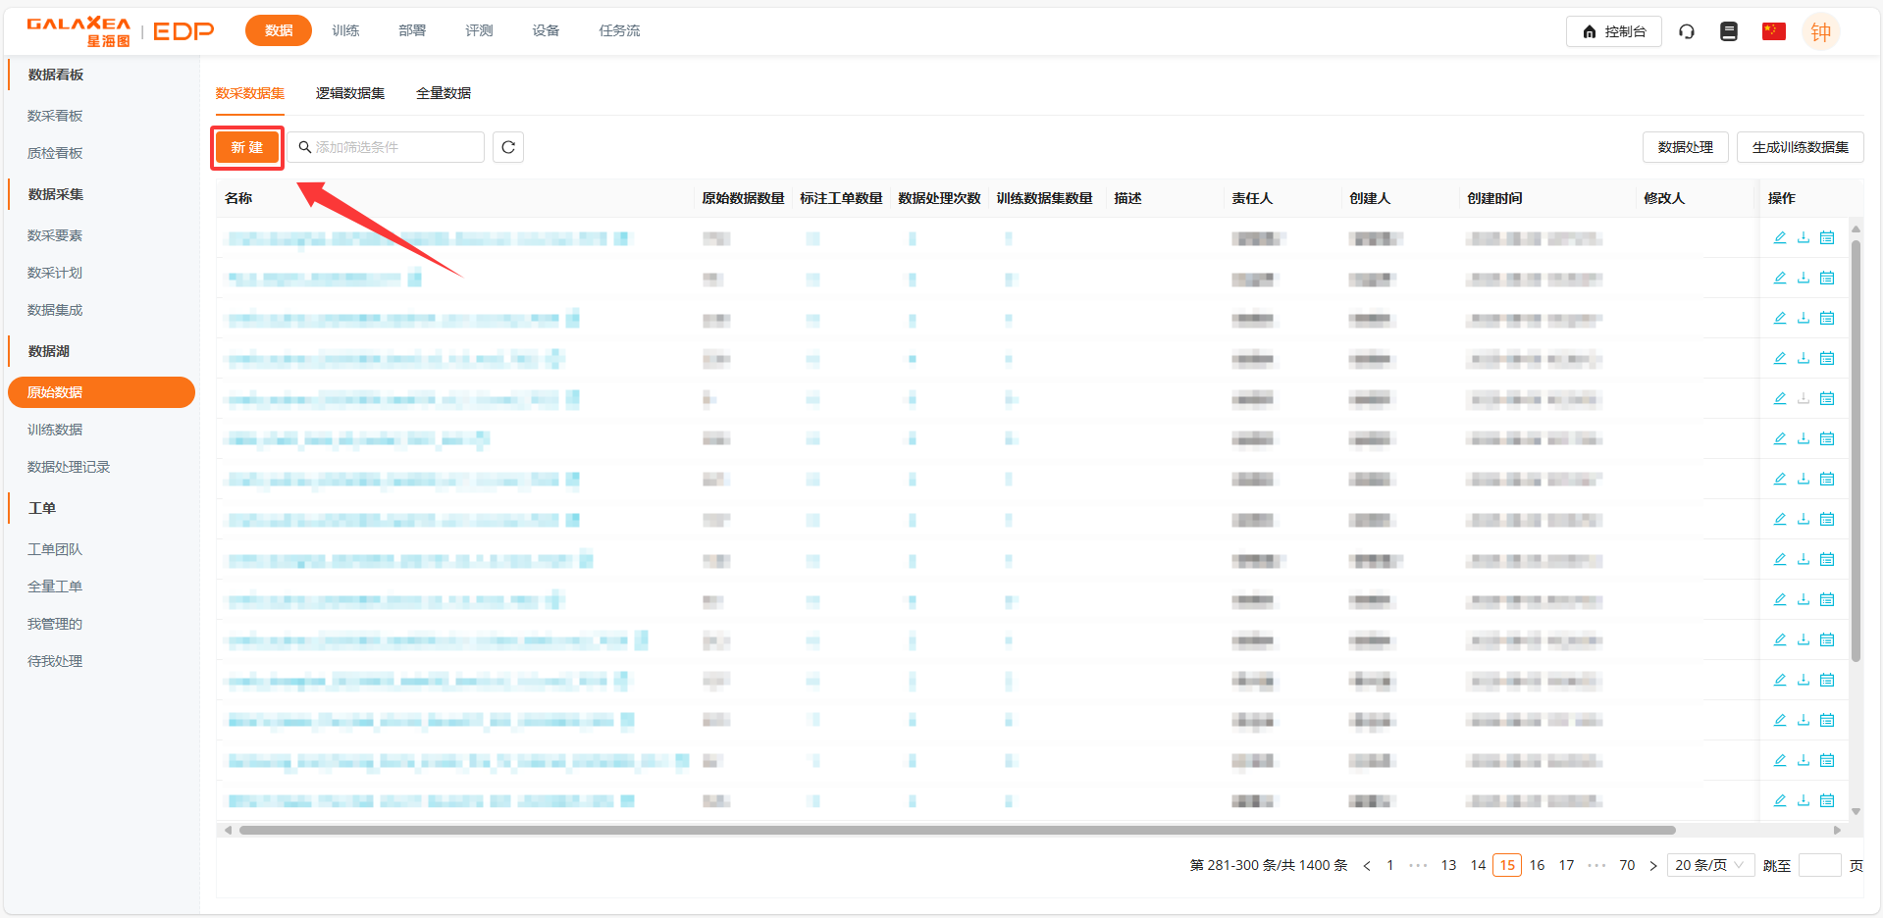Click the edit pencil icon in first row
The height and width of the screenshot is (918, 1883).
tap(1779, 237)
